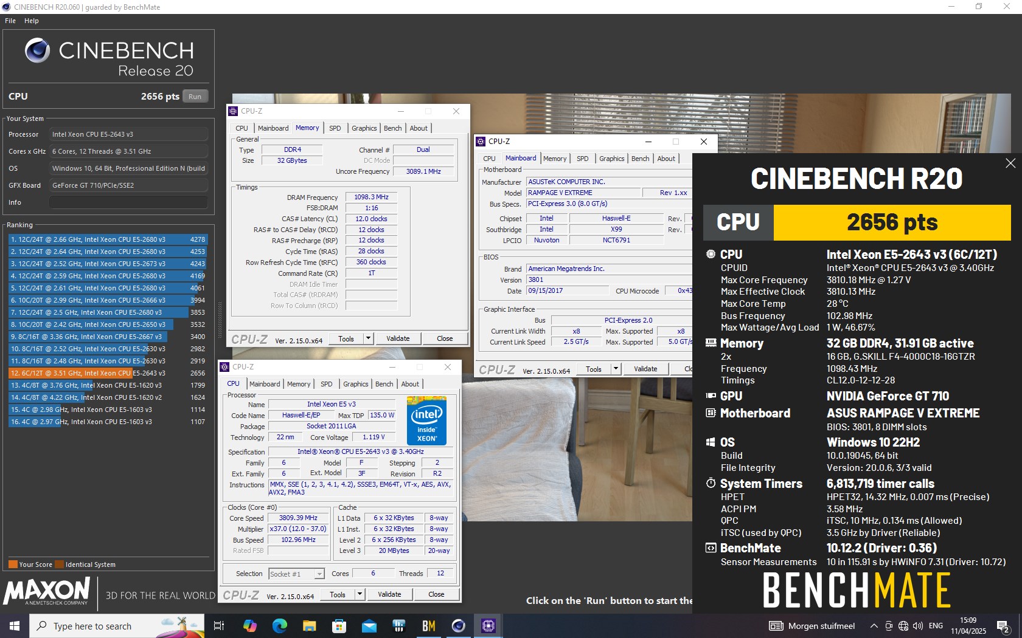Open Task View on the taskbar
The height and width of the screenshot is (638, 1022).
[219, 626]
